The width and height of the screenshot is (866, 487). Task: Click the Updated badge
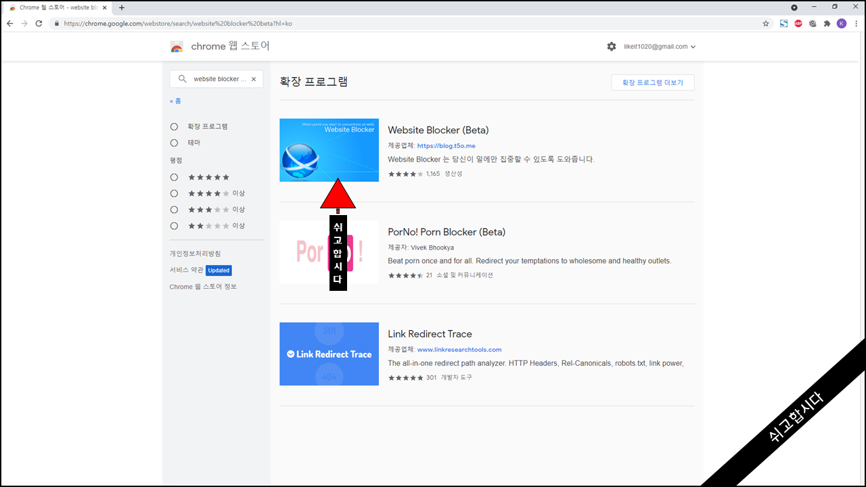tap(219, 271)
